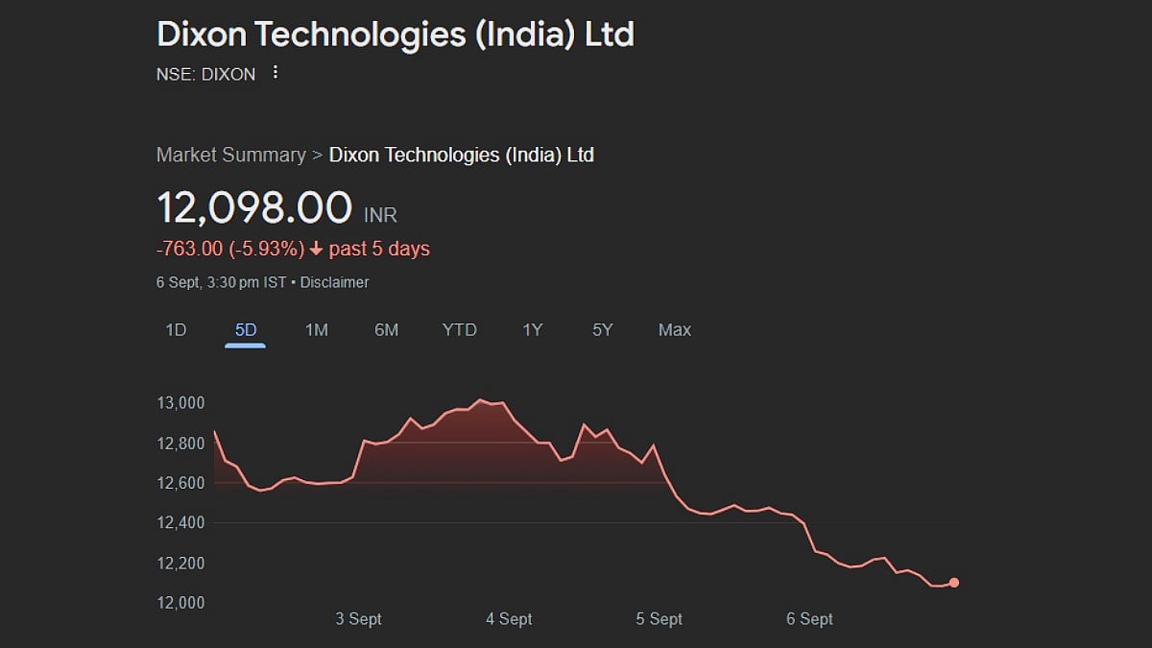The height and width of the screenshot is (648, 1152).
Task: Select the 5D range tab
Action: (246, 330)
